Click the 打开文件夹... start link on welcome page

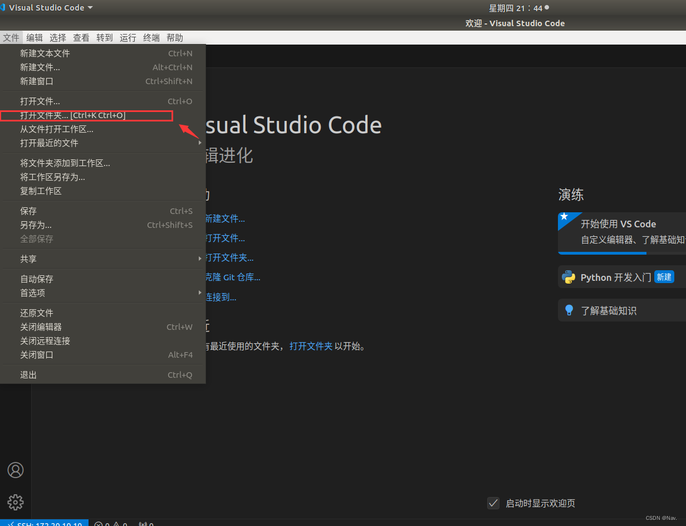[229, 258]
